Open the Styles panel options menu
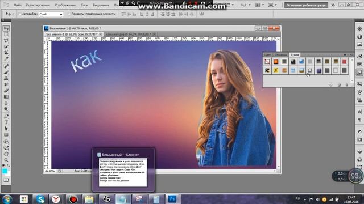This screenshot has height=204, width=364. tap(352, 54)
